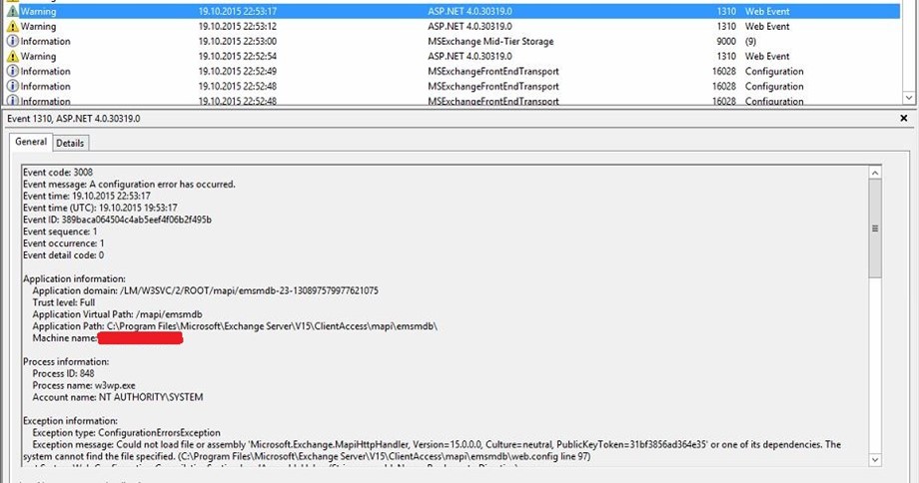Viewport: 919px width, 483px height.
Task: Select the Information event at 22:53:00
Action: [453, 42]
